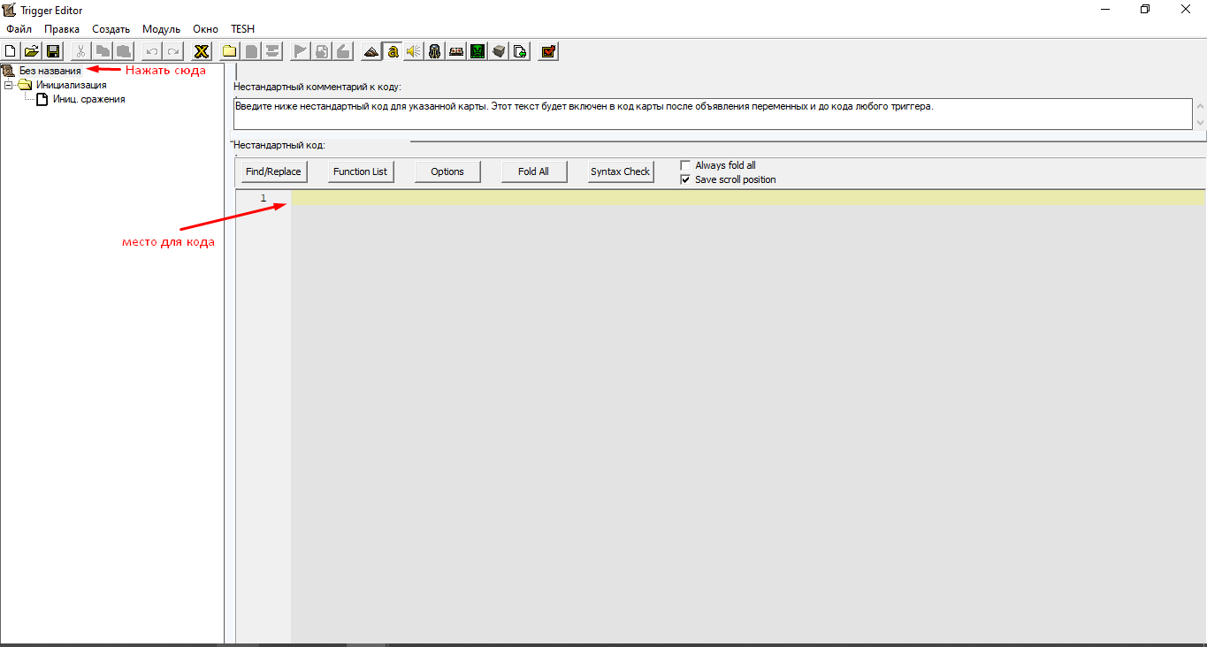1207x647 pixels.
Task: Open the Правка menu
Action: coord(62,29)
